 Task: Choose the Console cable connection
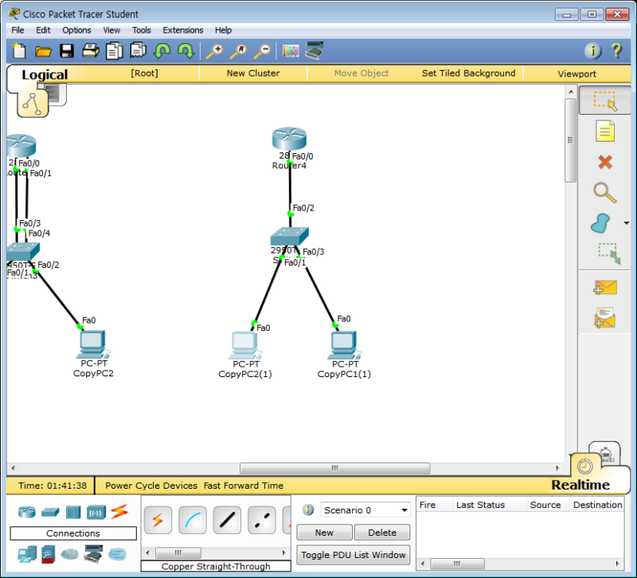click(x=193, y=520)
